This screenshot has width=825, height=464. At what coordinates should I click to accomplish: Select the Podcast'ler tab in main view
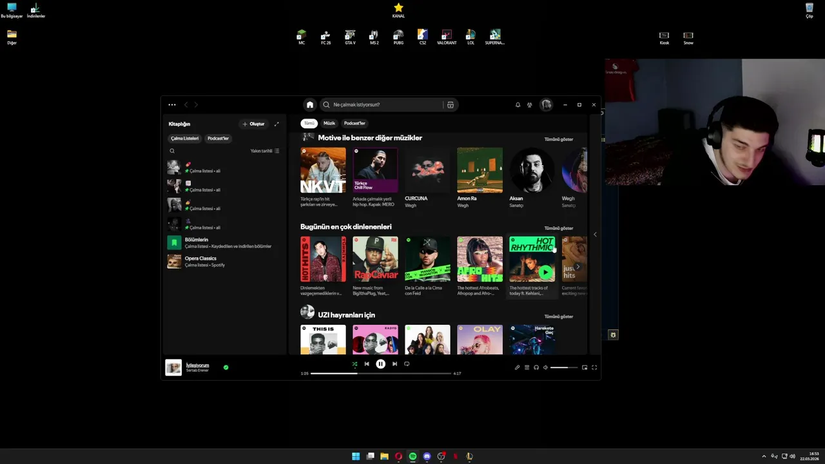[354, 123]
